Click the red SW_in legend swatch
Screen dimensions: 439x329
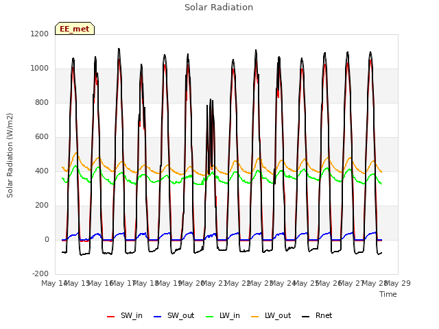[x=111, y=317]
